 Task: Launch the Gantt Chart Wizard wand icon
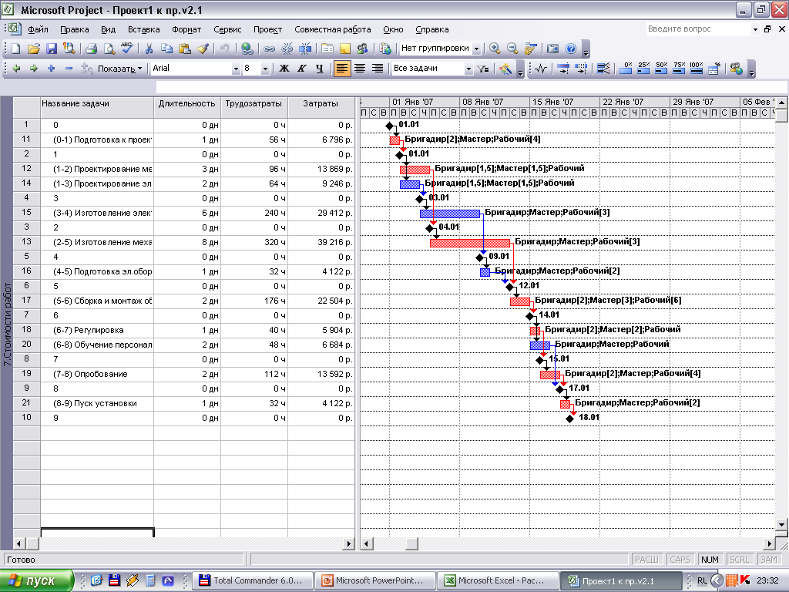(x=505, y=69)
